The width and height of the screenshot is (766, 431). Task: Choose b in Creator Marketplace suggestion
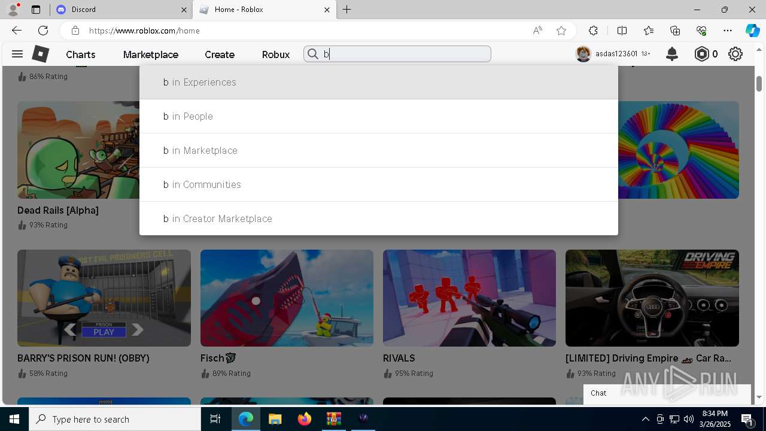(x=379, y=218)
